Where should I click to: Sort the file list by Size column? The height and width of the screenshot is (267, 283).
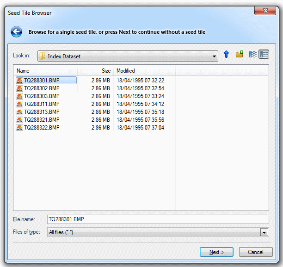[95, 71]
